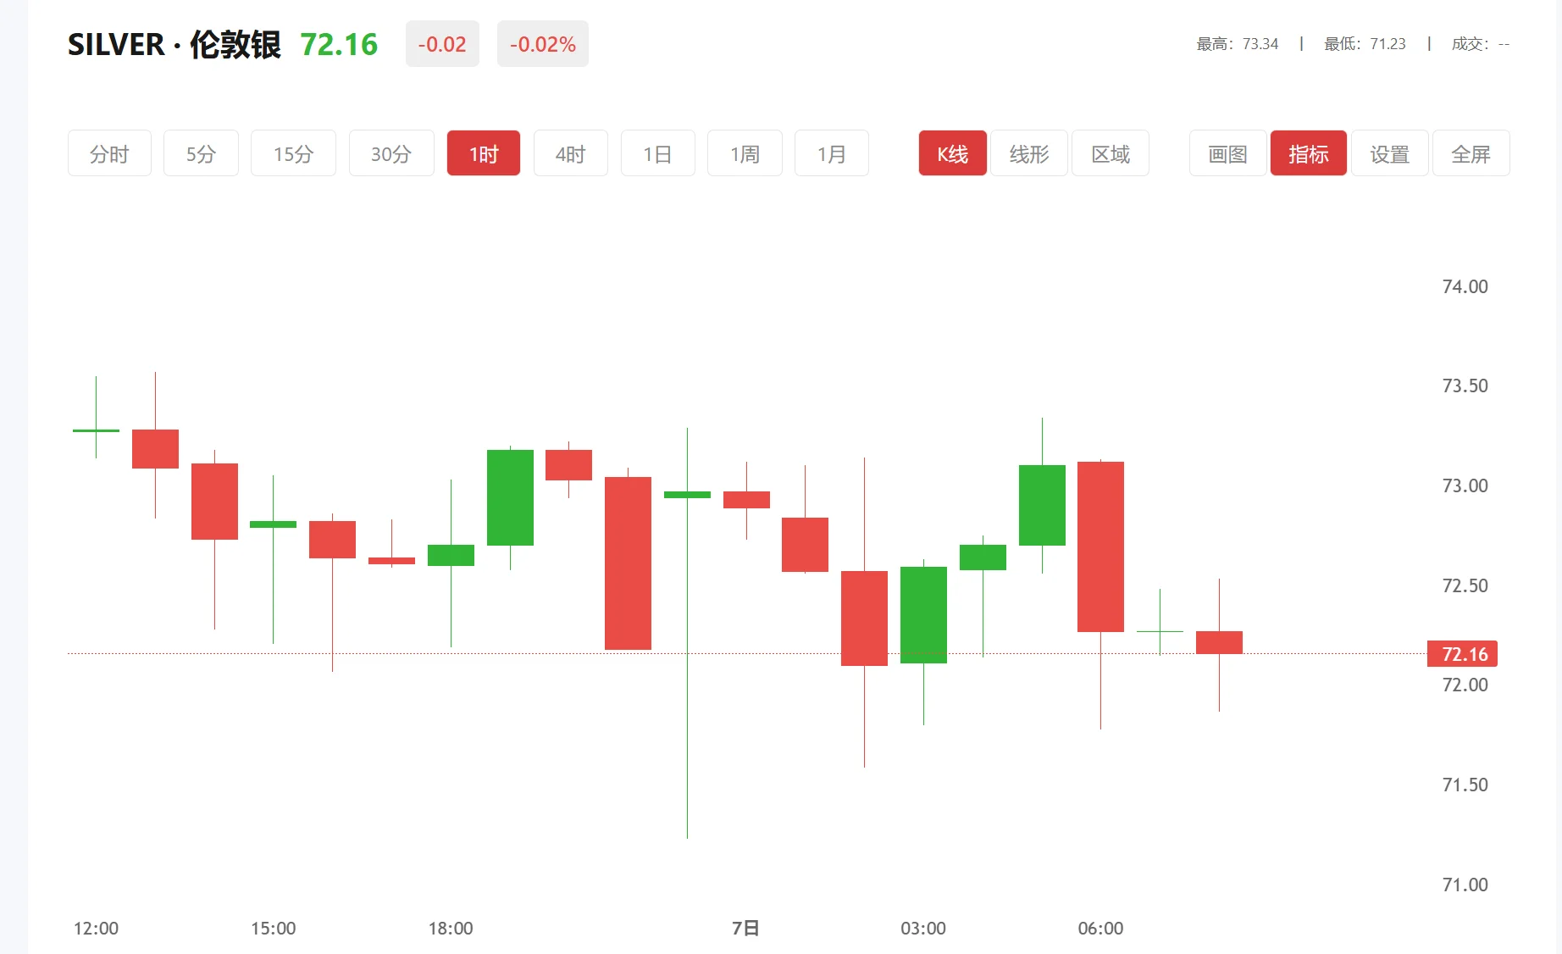Select the 5分 timeframe
The width and height of the screenshot is (1562, 954).
coord(201,153)
